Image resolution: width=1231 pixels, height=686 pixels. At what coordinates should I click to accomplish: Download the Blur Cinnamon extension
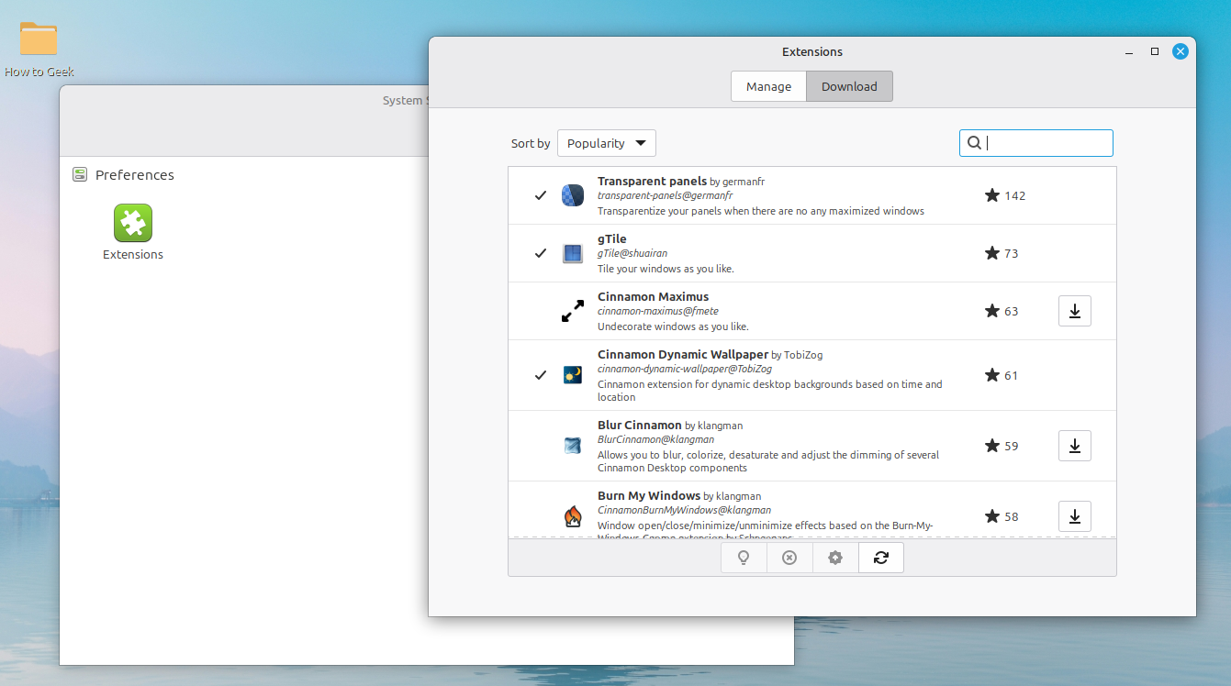[1075, 446]
